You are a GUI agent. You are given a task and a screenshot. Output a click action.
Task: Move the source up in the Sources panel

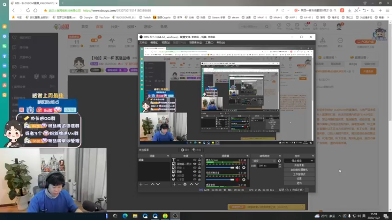(191, 184)
